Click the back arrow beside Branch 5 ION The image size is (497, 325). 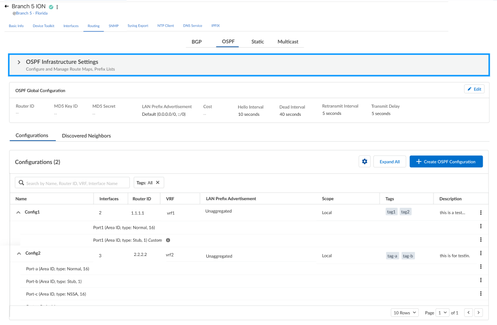click(x=6, y=7)
